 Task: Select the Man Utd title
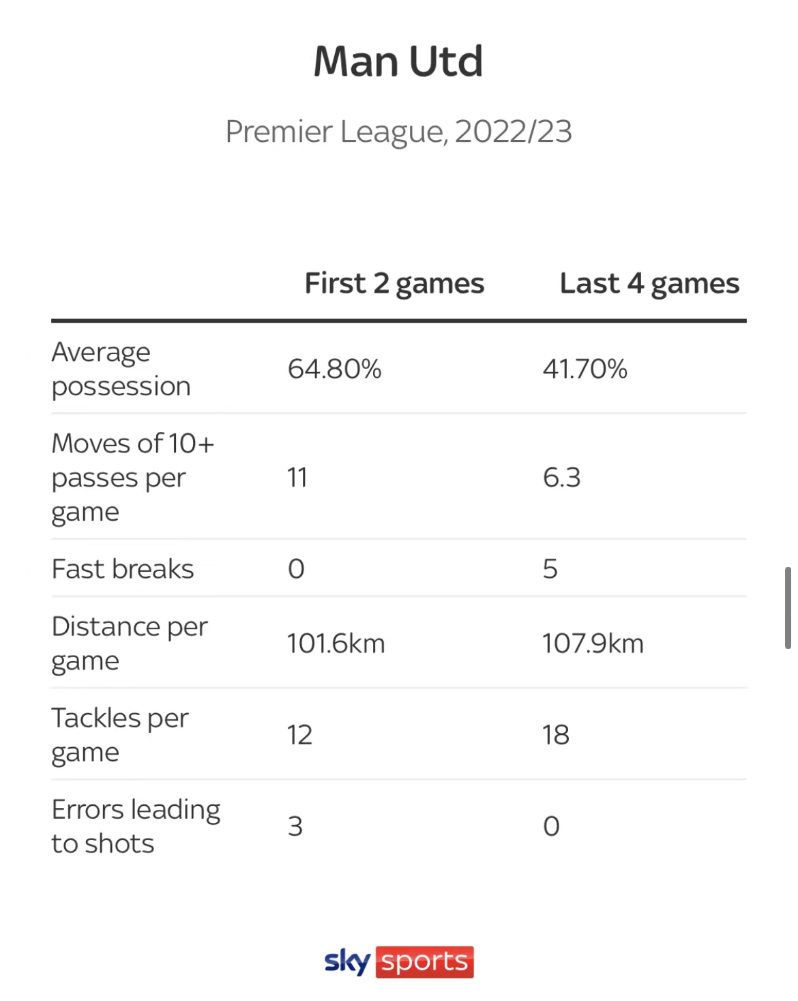pos(398,61)
